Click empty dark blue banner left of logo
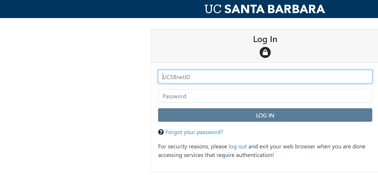The height and width of the screenshot is (175, 378). (86, 9)
